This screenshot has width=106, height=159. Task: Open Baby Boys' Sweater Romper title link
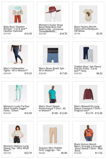click(15, 29)
